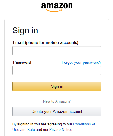Click the large Sign in heading
The width and height of the screenshot is (113, 136).
pos(25,31)
